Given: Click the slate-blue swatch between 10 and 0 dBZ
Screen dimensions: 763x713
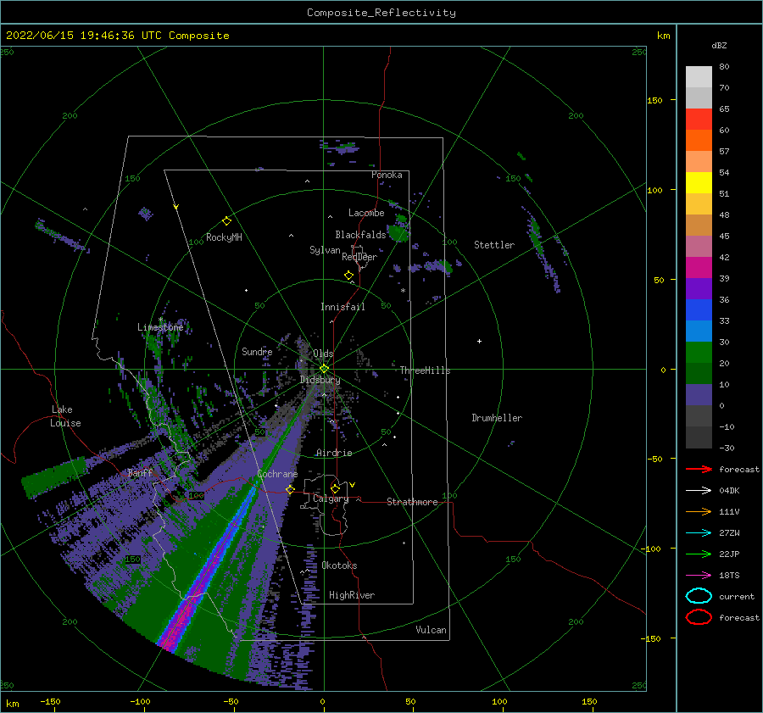Looking at the screenshot, I should click(x=699, y=395).
